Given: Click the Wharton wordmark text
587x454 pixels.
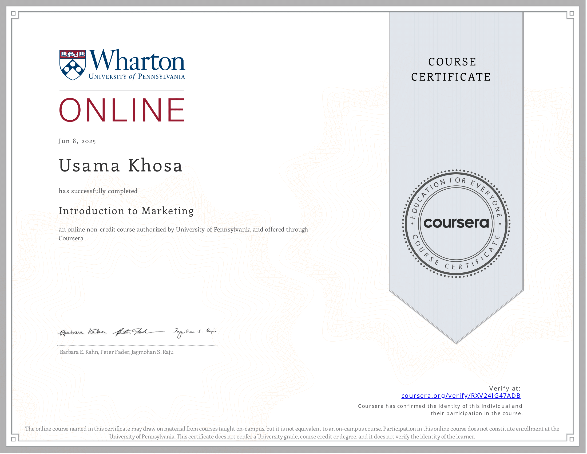Looking at the screenshot, I should tap(137, 60).
